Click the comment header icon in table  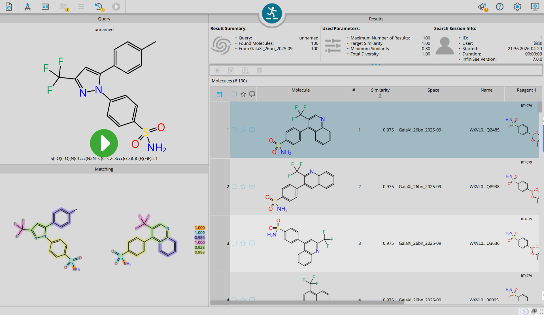pos(252,94)
